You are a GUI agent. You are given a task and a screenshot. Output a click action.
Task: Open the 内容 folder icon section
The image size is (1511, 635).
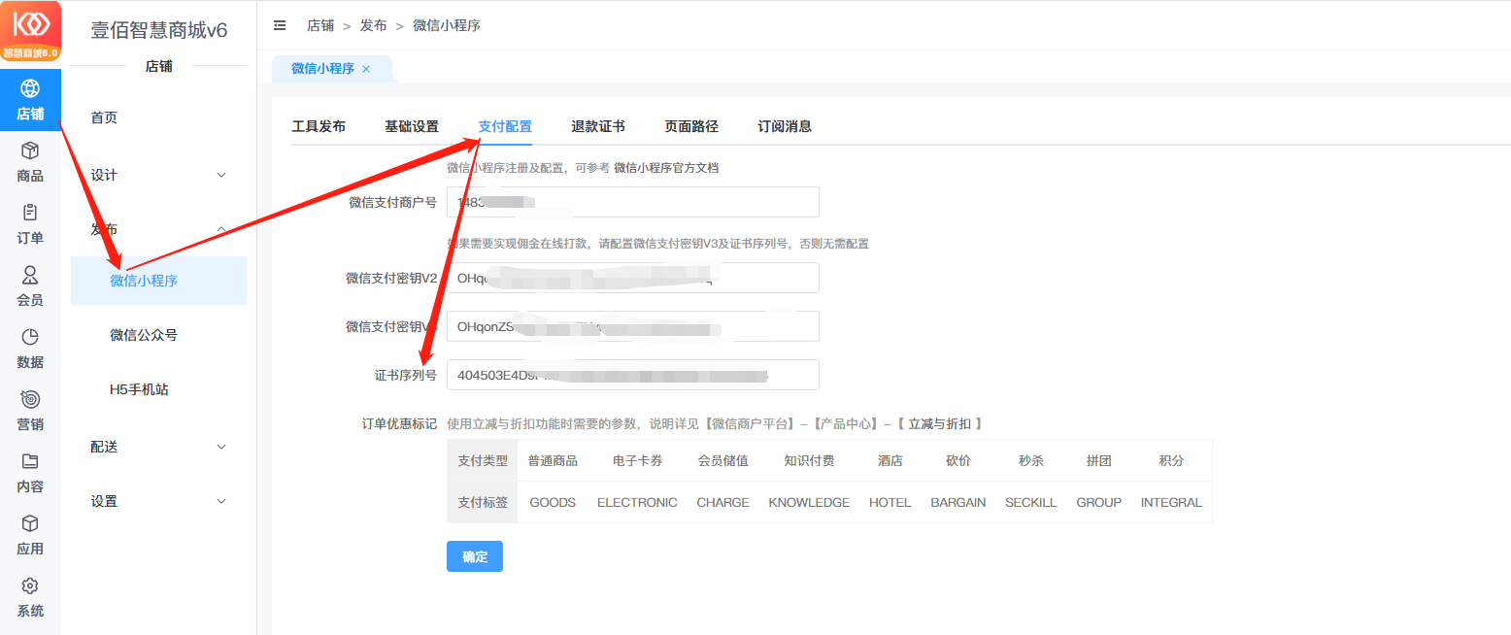pyautogui.click(x=30, y=473)
